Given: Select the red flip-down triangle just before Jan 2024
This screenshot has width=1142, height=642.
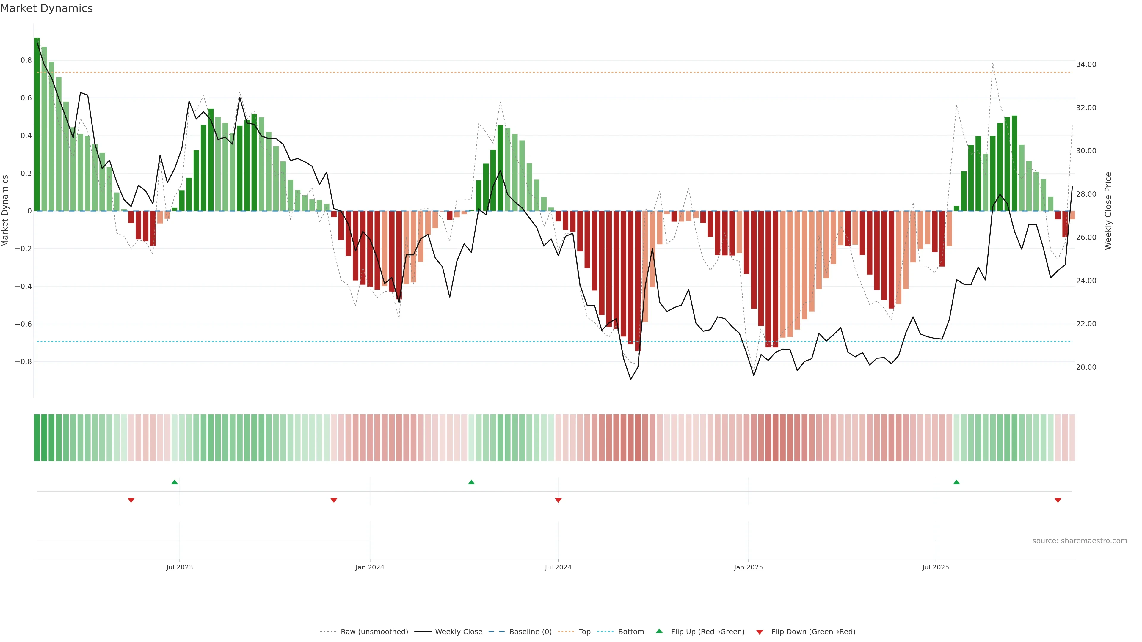Looking at the screenshot, I should tap(334, 500).
